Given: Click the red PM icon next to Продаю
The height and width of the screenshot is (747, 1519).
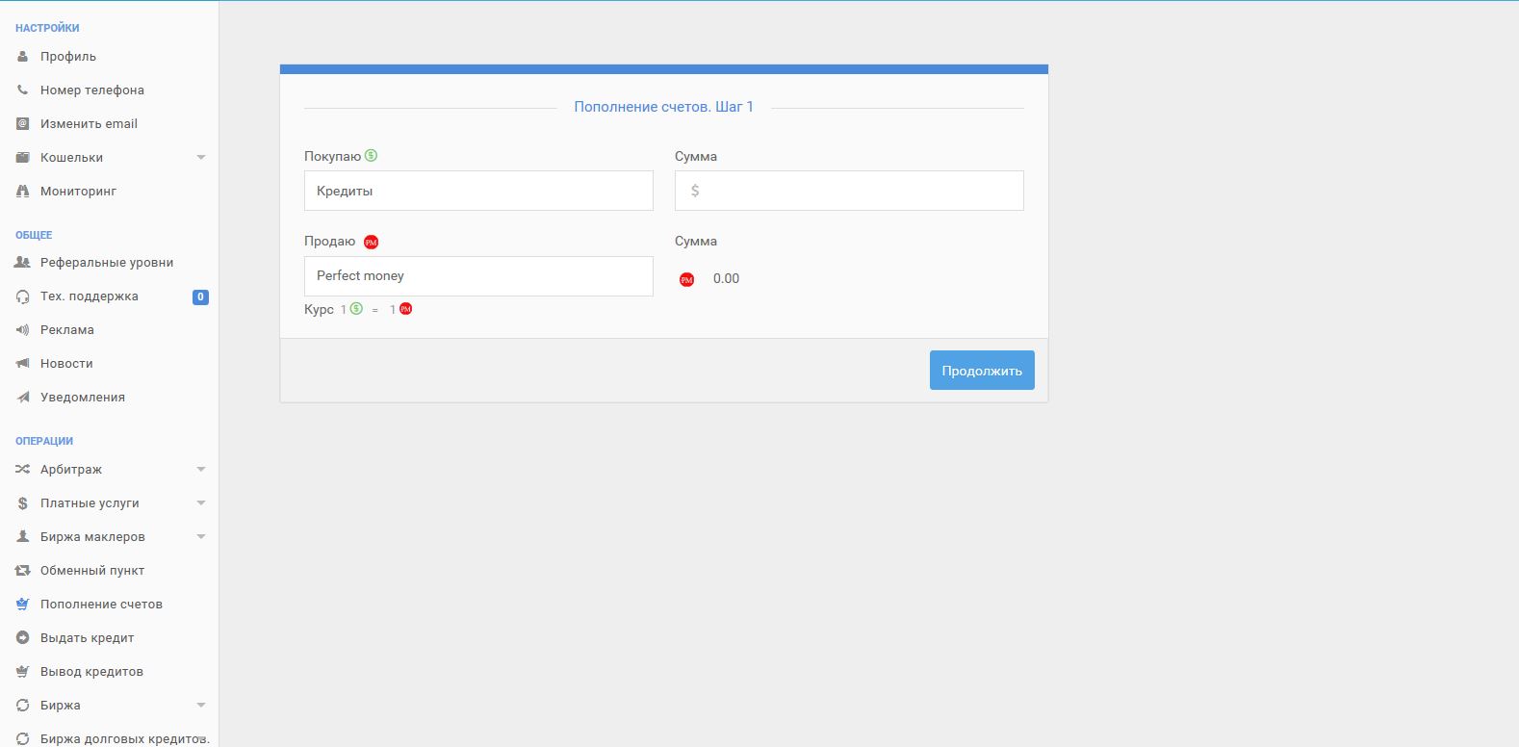Looking at the screenshot, I should (x=372, y=243).
